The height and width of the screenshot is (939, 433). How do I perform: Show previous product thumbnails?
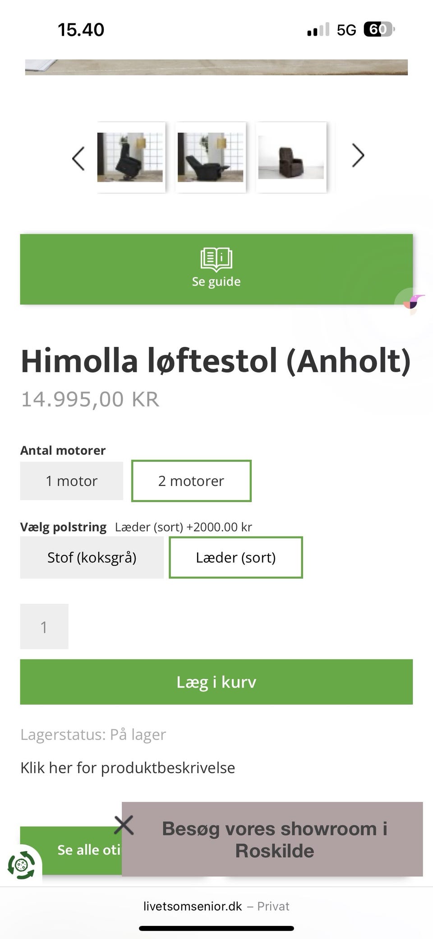pyautogui.click(x=78, y=158)
